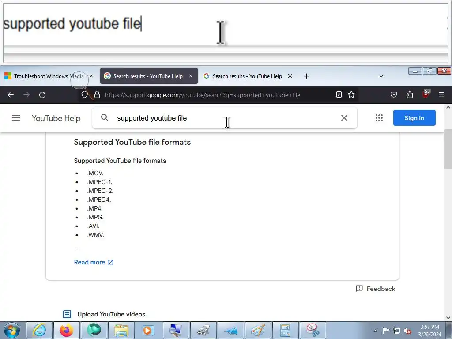Screen dimensions: 452x339
Task: Click the magnifier search icon in Help search
Action: (105, 117)
